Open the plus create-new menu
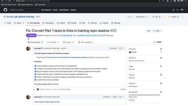 [177, 10]
